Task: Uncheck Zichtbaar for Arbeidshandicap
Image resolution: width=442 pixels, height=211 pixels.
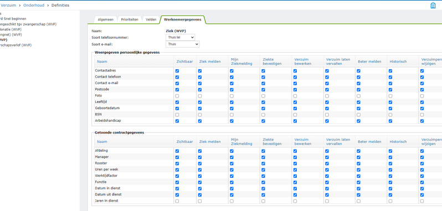Action: [x=177, y=121]
